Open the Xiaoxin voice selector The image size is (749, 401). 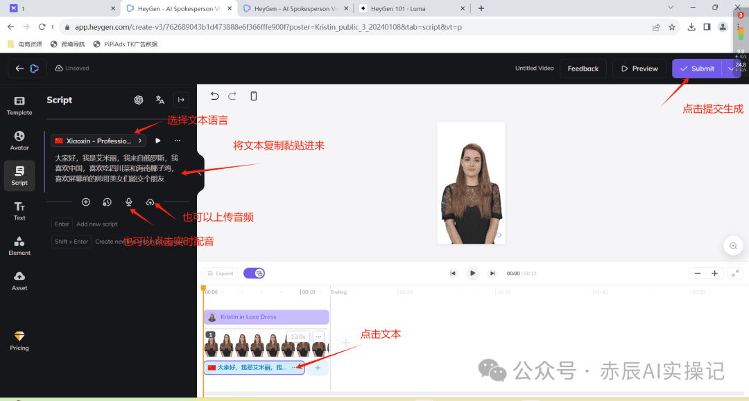point(97,140)
